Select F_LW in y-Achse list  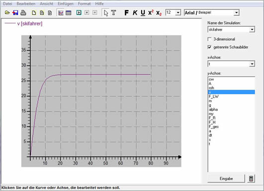pos(231,96)
